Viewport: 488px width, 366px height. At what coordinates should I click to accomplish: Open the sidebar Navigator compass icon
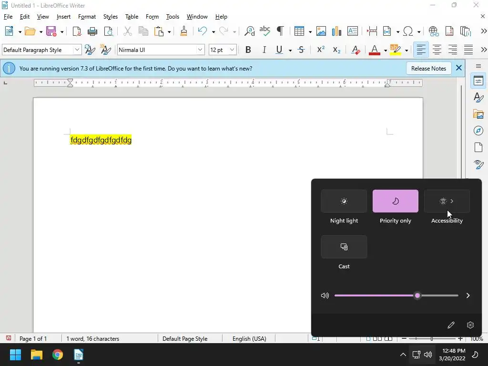tap(478, 131)
